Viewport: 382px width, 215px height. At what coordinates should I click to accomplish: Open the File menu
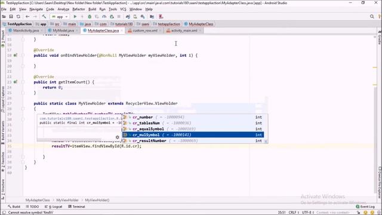tap(4, 10)
